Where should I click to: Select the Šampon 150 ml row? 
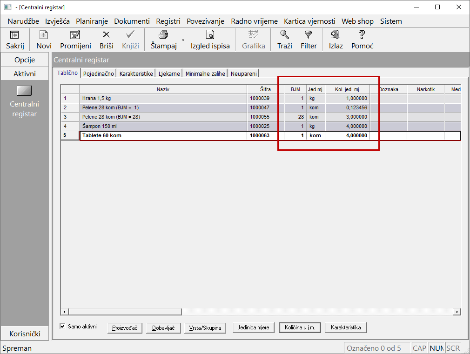pos(163,126)
